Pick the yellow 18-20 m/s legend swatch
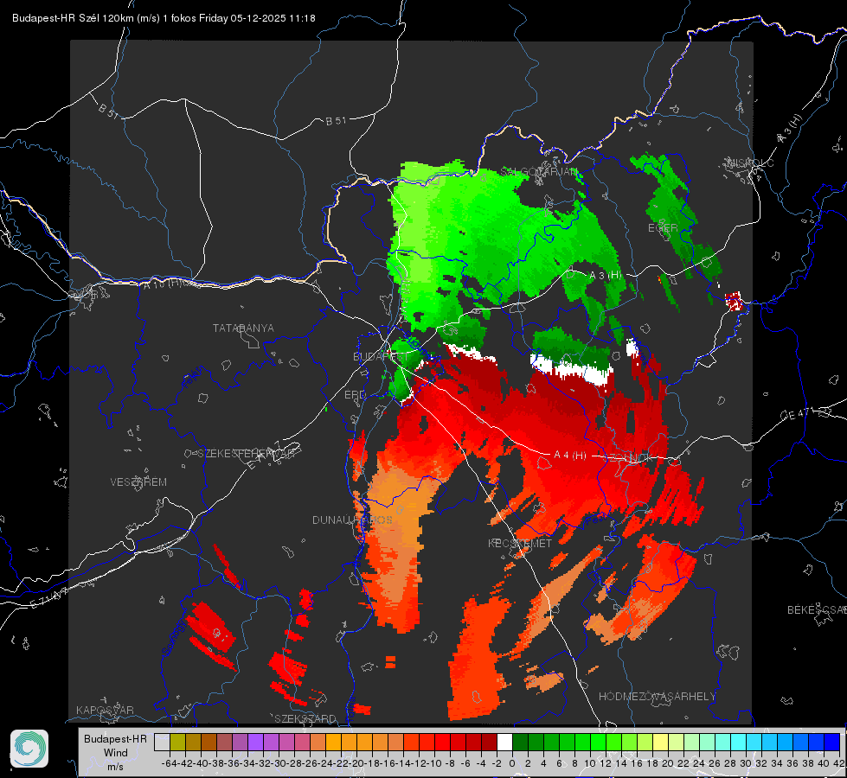The image size is (847, 778). [x=660, y=742]
